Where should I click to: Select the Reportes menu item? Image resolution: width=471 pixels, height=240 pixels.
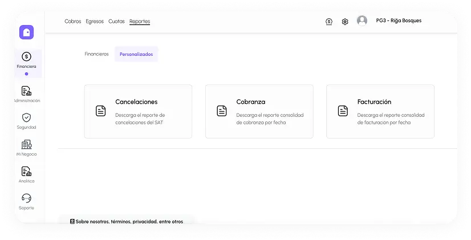[140, 21]
